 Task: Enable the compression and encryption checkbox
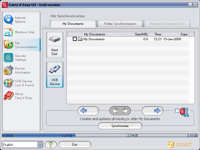[x=177, y=111]
